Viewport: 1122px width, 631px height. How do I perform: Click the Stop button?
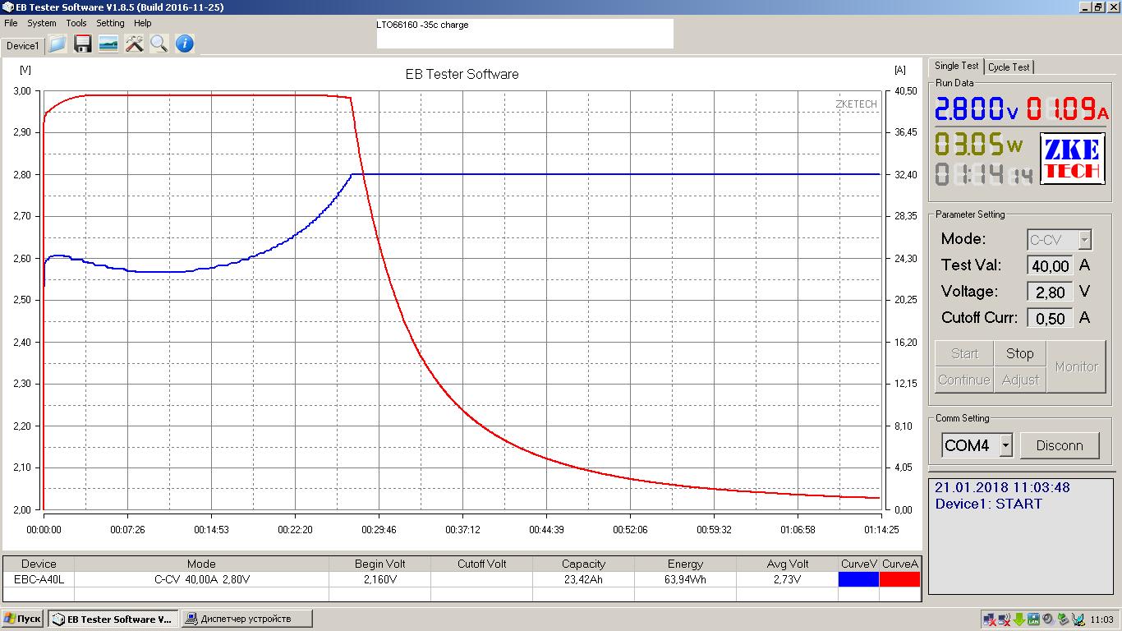1019,353
